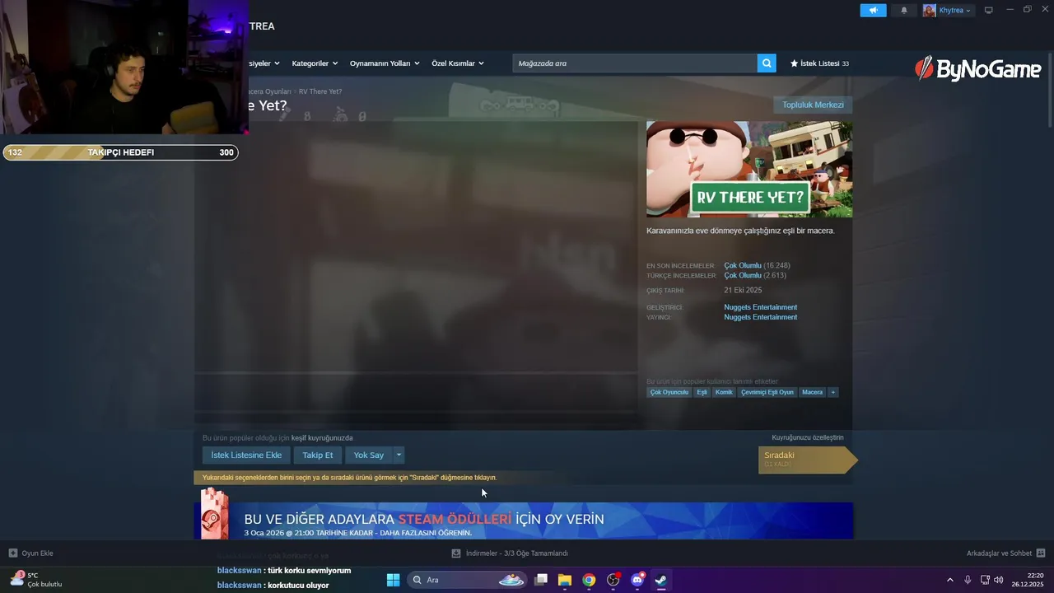Image resolution: width=1054 pixels, height=593 pixels.
Task: Open İndirmeler downloads status
Action: tap(510, 553)
